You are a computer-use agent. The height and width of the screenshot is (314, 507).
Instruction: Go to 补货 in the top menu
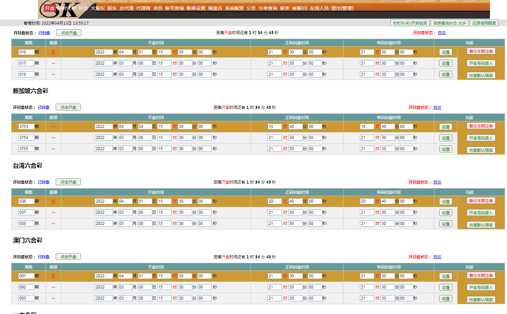tap(83, 8)
